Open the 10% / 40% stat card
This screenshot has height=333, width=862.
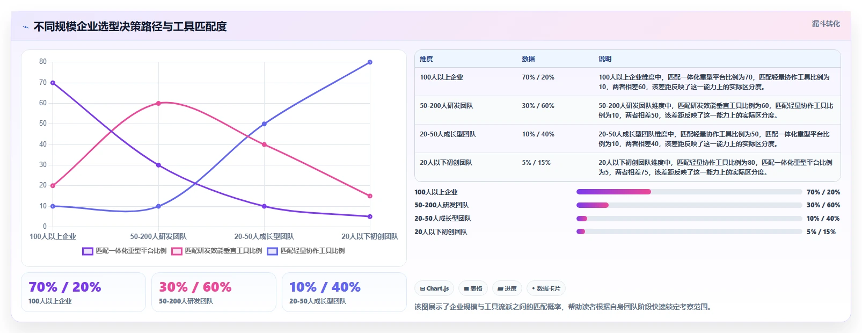pyautogui.click(x=344, y=292)
